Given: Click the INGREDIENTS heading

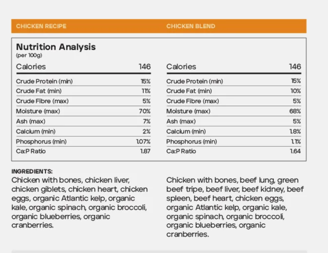Looking at the screenshot, I should pos(32,171).
